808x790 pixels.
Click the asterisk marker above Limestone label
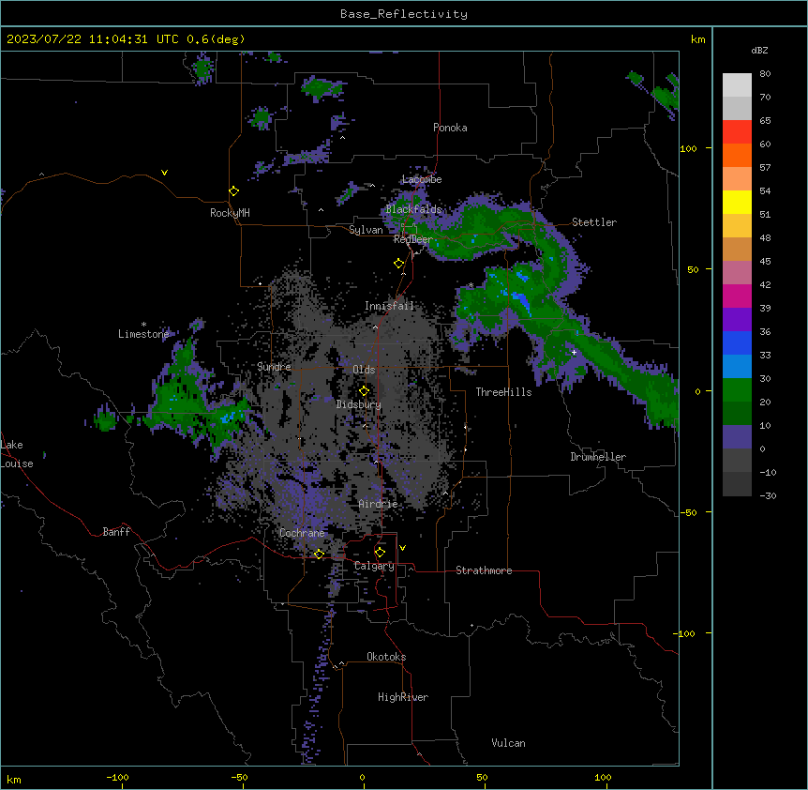(143, 325)
